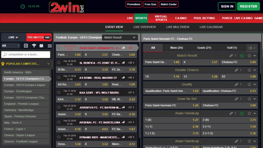
Task: Collapse the Popular Competitions section
Action: [x=48, y=64]
